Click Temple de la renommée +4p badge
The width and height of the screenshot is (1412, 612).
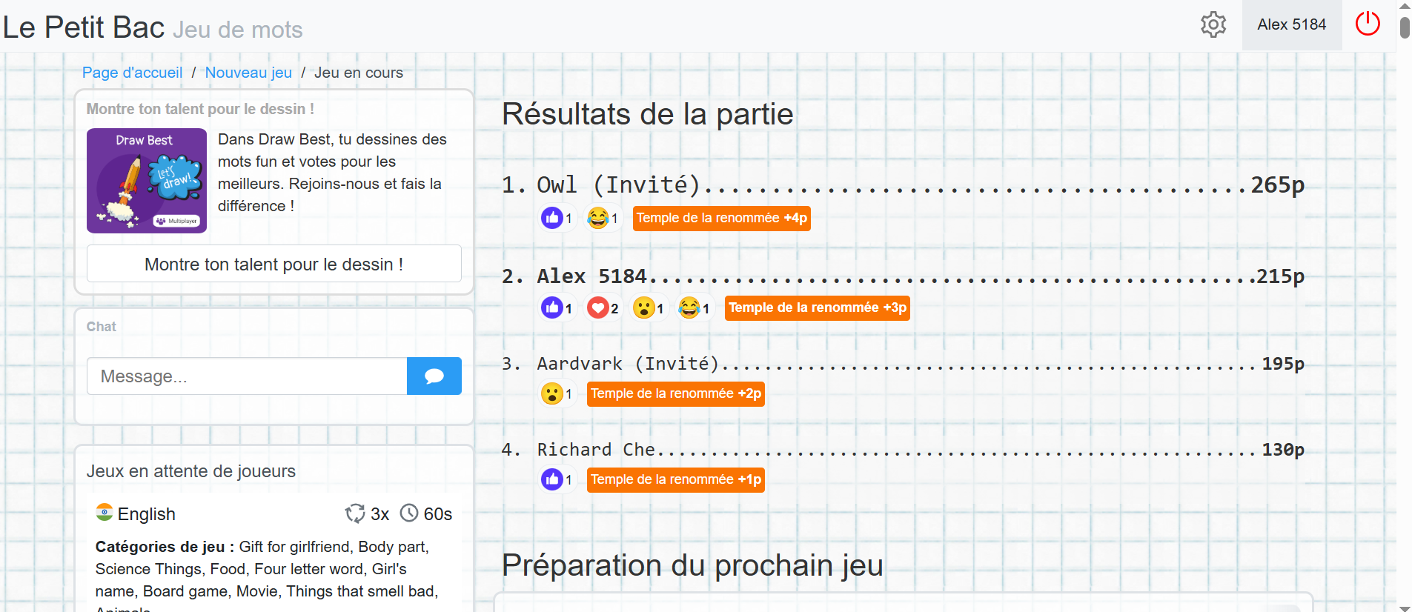tap(722, 219)
